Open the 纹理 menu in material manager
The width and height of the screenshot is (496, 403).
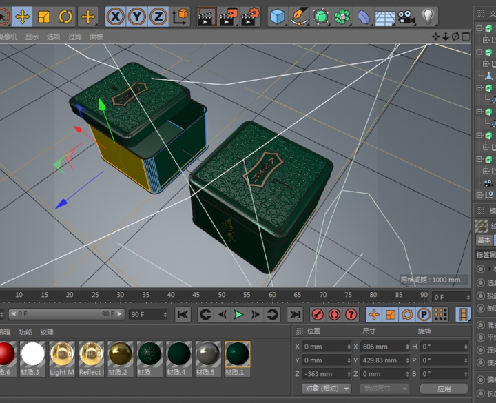47,332
